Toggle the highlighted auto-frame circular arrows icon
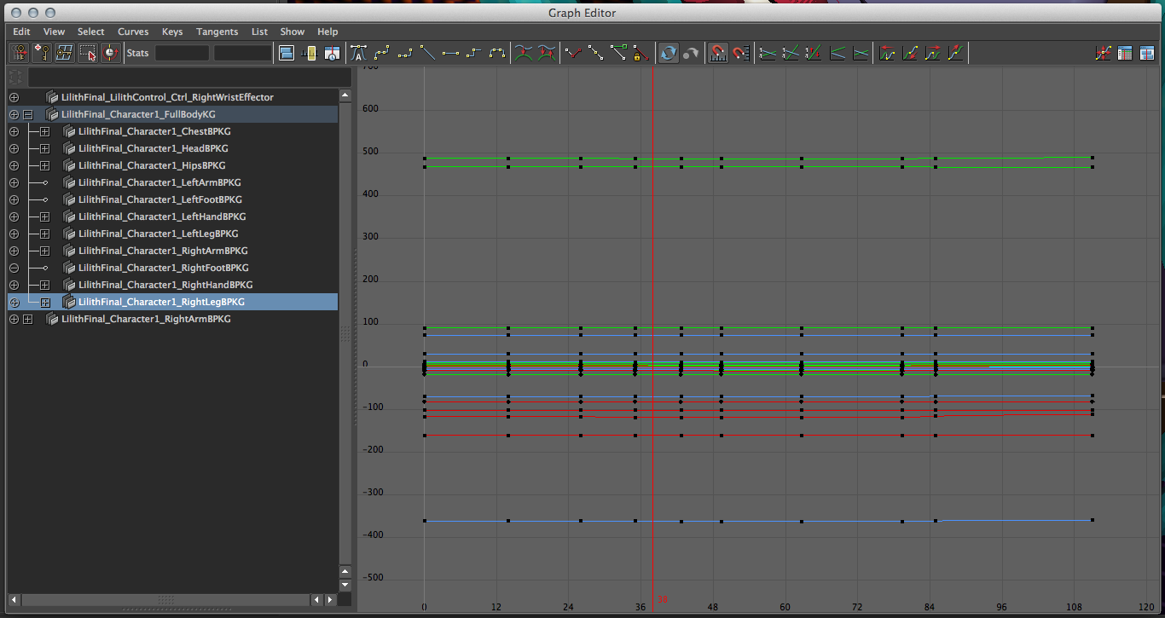Viewport: 1165px width, 618px height. [x=668, y=53]
